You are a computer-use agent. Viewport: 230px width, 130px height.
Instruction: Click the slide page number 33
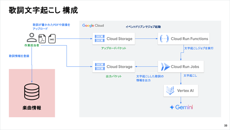coord(226,125)
